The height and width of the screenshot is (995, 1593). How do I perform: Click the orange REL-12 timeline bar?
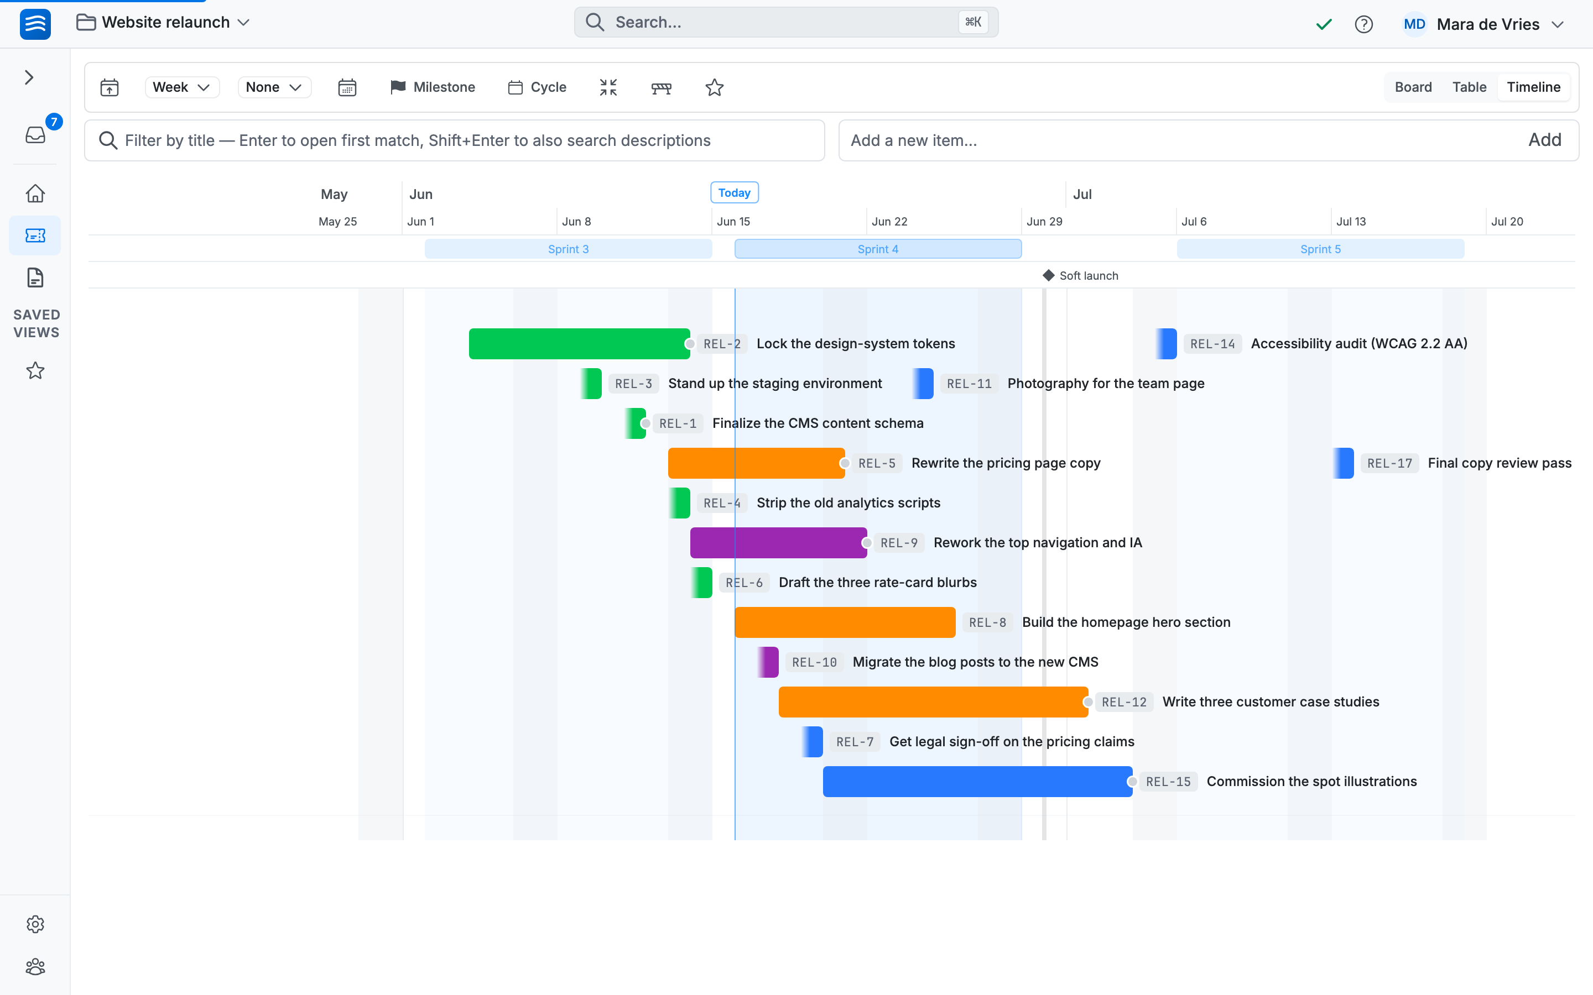coord(933,702)
